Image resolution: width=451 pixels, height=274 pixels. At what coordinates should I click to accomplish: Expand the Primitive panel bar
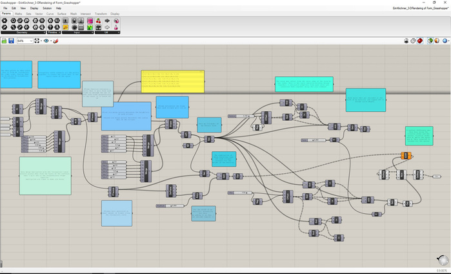click(x=54, y=32)
